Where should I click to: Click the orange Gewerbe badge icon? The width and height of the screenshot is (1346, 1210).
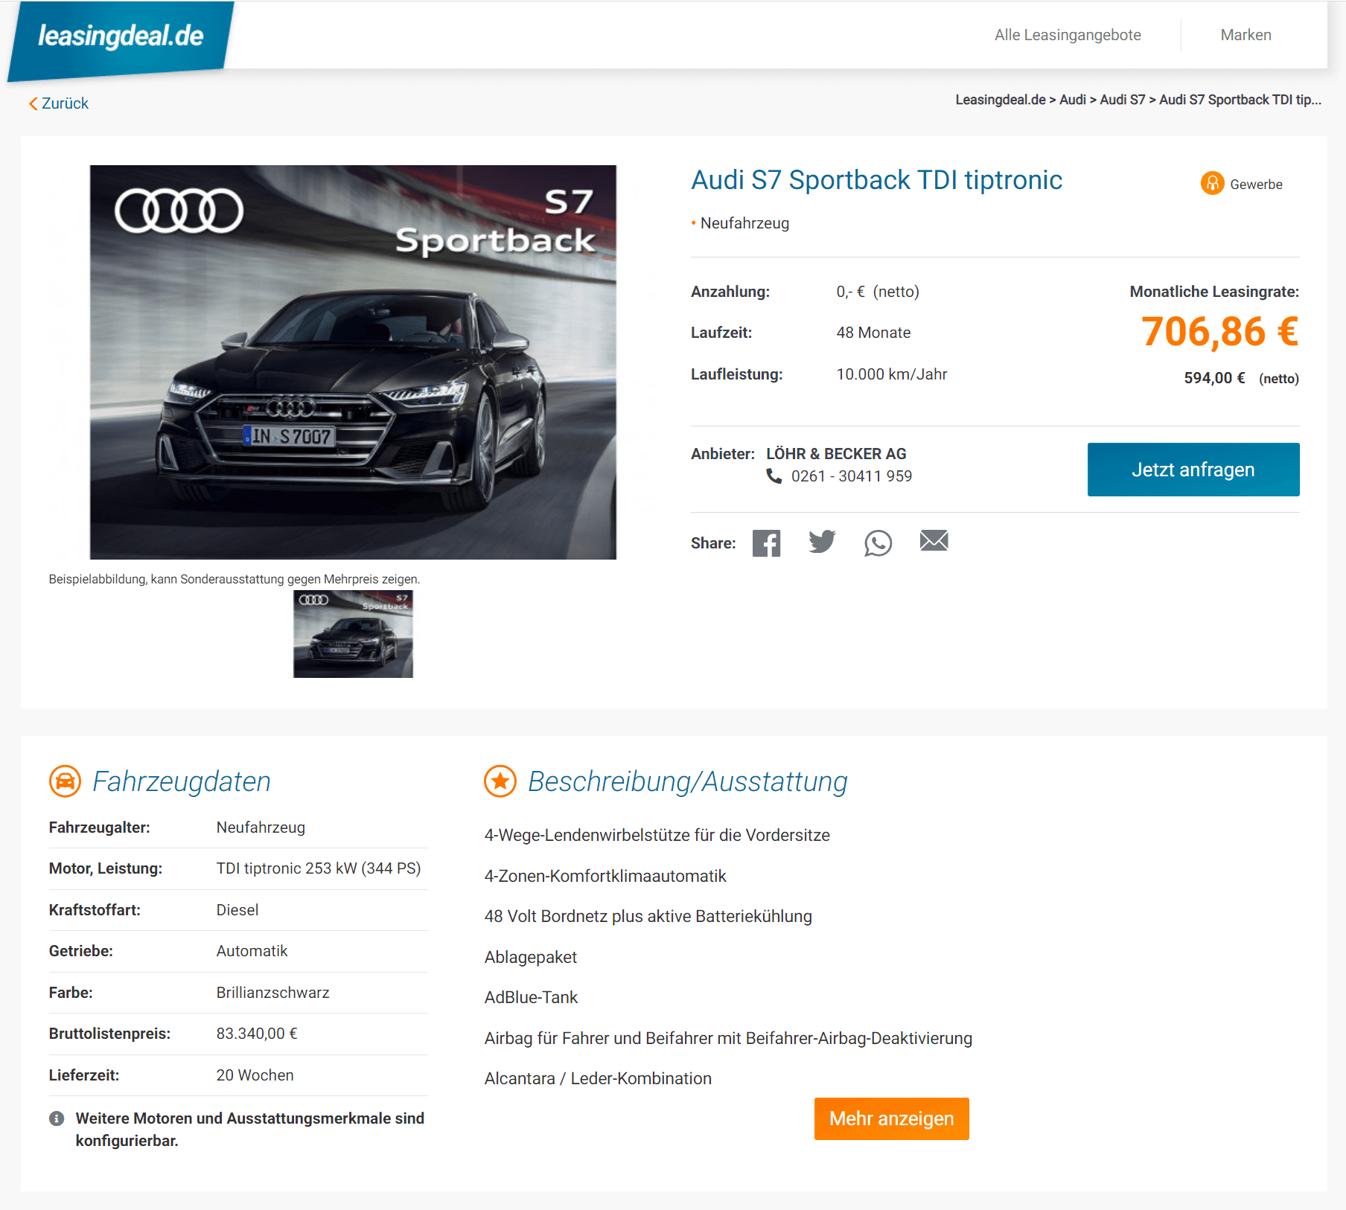pos(1213,183)
